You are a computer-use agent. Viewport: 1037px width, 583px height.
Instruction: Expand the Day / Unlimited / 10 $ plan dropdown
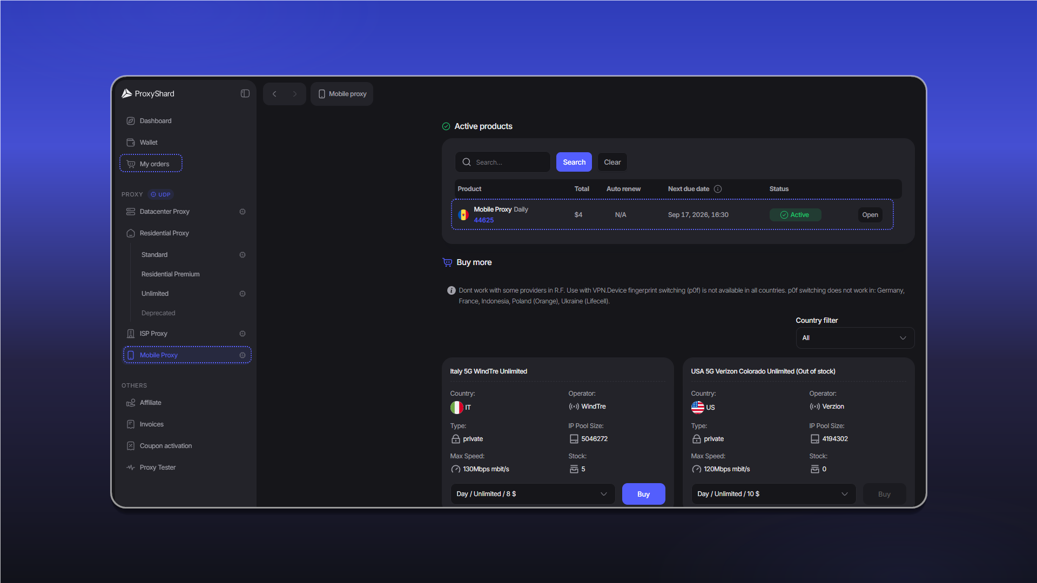click(773, 494)
